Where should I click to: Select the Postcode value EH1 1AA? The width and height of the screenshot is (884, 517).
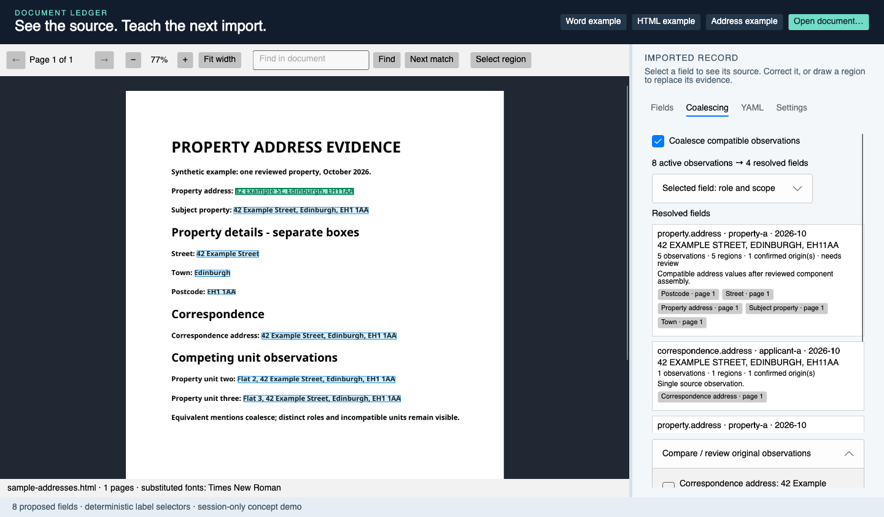click(x=222, y=292)
